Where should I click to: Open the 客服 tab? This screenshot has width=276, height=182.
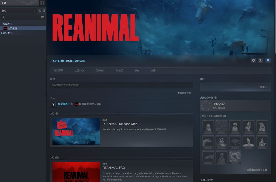pos(153,71)
